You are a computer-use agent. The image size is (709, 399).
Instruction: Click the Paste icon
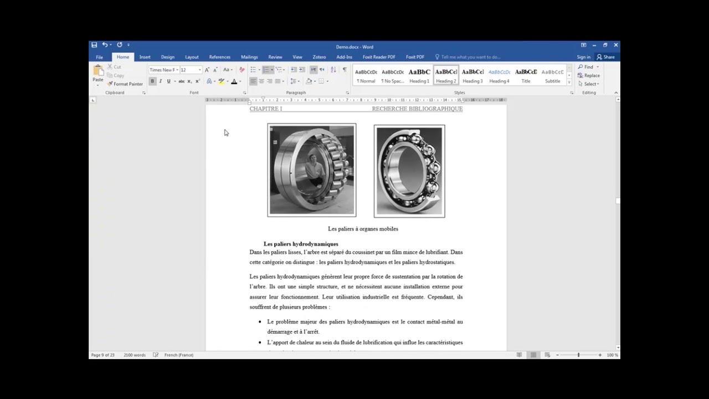98,74
